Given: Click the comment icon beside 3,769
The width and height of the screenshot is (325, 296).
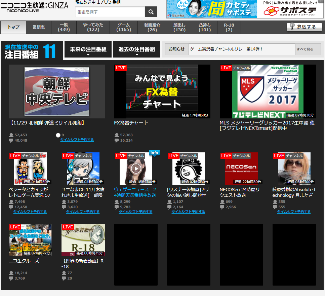Looking at the screenshot, I should (x=11, y=279).
